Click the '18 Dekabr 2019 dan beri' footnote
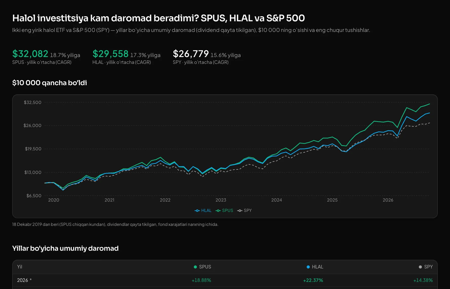Viewport: 450px width, 289px height. pyautogui.click(x=115, y=224)
